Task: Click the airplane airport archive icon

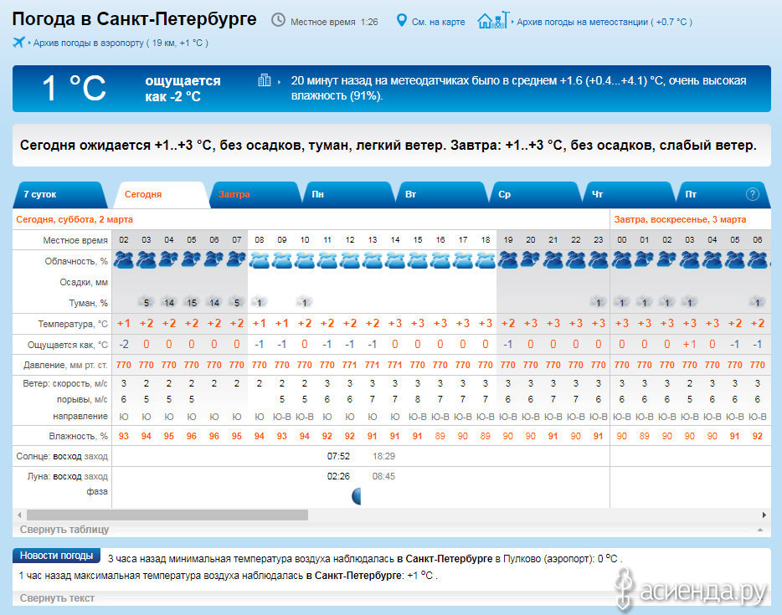Action: tap(19, 43)
